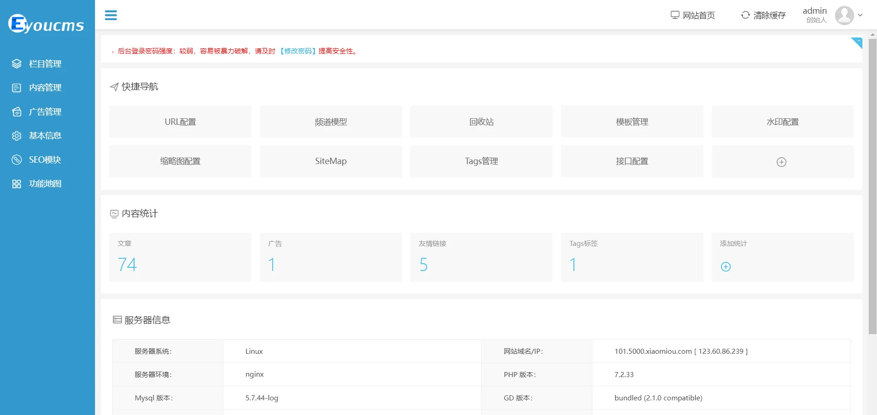877x415 pixels.
Task: Click the gear icon for 基本信息
Action: point(16,136)
